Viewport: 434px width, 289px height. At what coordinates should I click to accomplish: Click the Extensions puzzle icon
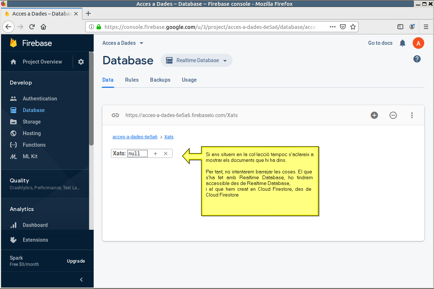coord(13,240)
